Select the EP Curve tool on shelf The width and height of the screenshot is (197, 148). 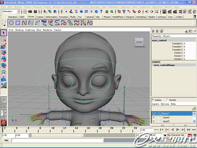click(x=31, y=23)
